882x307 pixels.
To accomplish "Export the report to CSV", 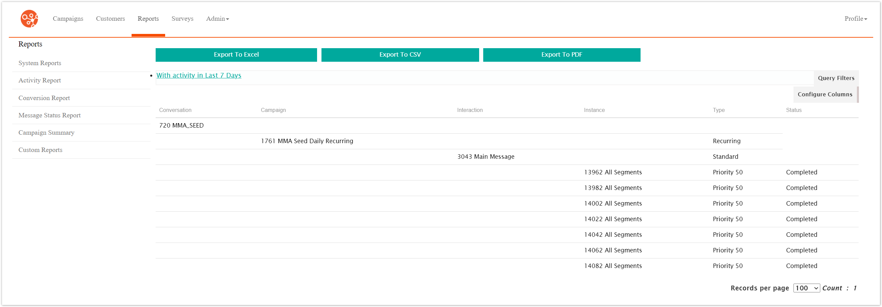I will [399, 55].
